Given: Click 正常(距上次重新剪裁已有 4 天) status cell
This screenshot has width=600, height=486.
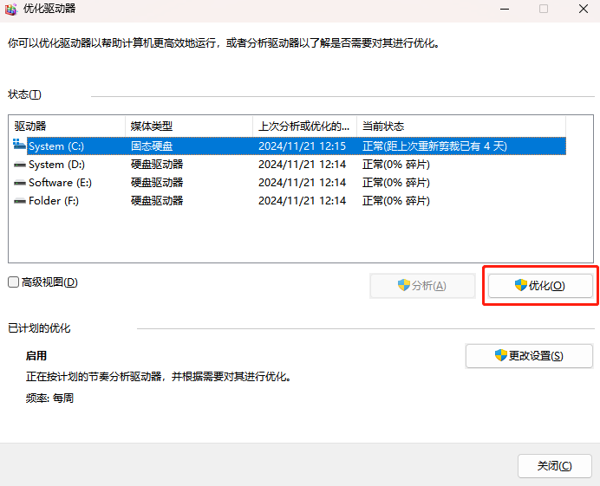Looking at the screenshot, I should click(434, 146).
